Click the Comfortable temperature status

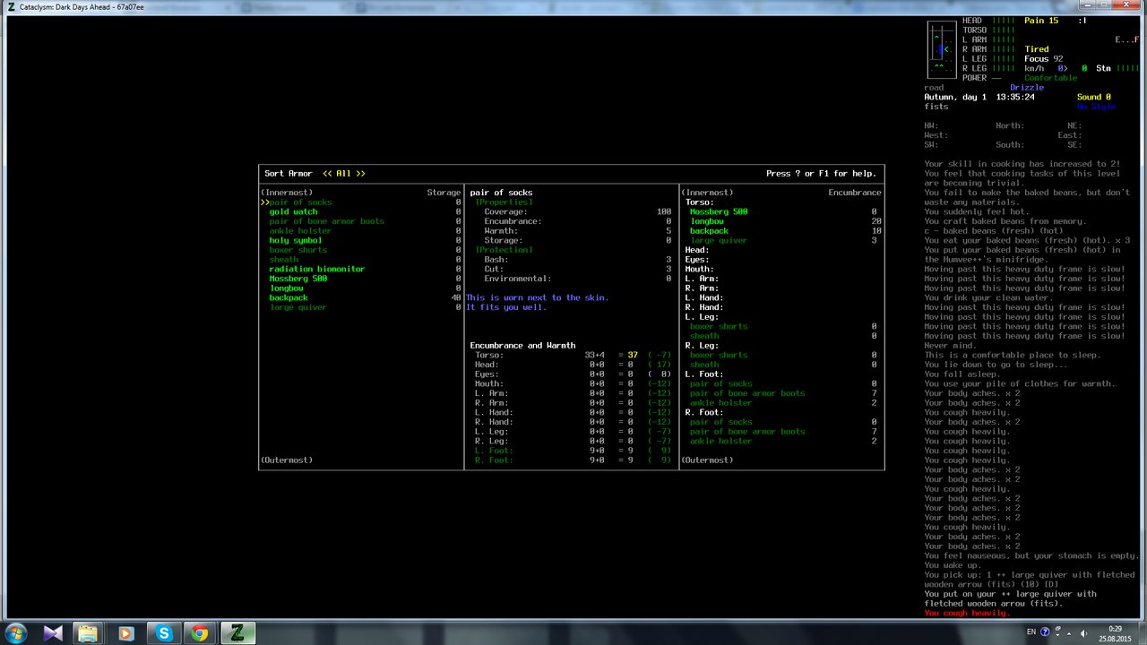tap(1051, 78)
